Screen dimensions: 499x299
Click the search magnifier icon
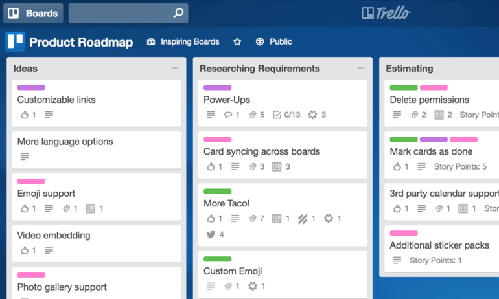(x=178, y=13)
